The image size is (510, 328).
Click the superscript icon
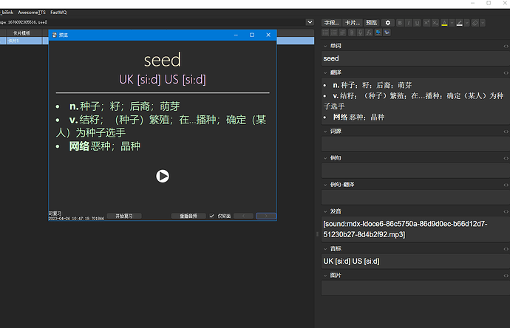[426, 23]
